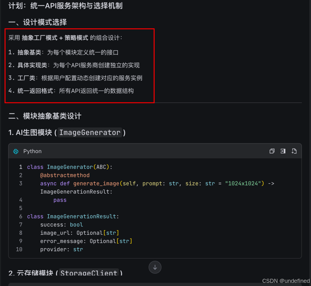Viewport: 311px width, 286px height.
Task: Click code line 'success: bool'
Action: [x=62, y=225]
